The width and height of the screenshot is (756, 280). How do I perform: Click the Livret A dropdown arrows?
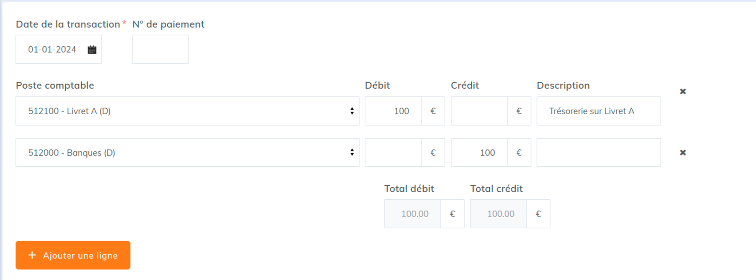pyautogui.click(x=352, y=111)
